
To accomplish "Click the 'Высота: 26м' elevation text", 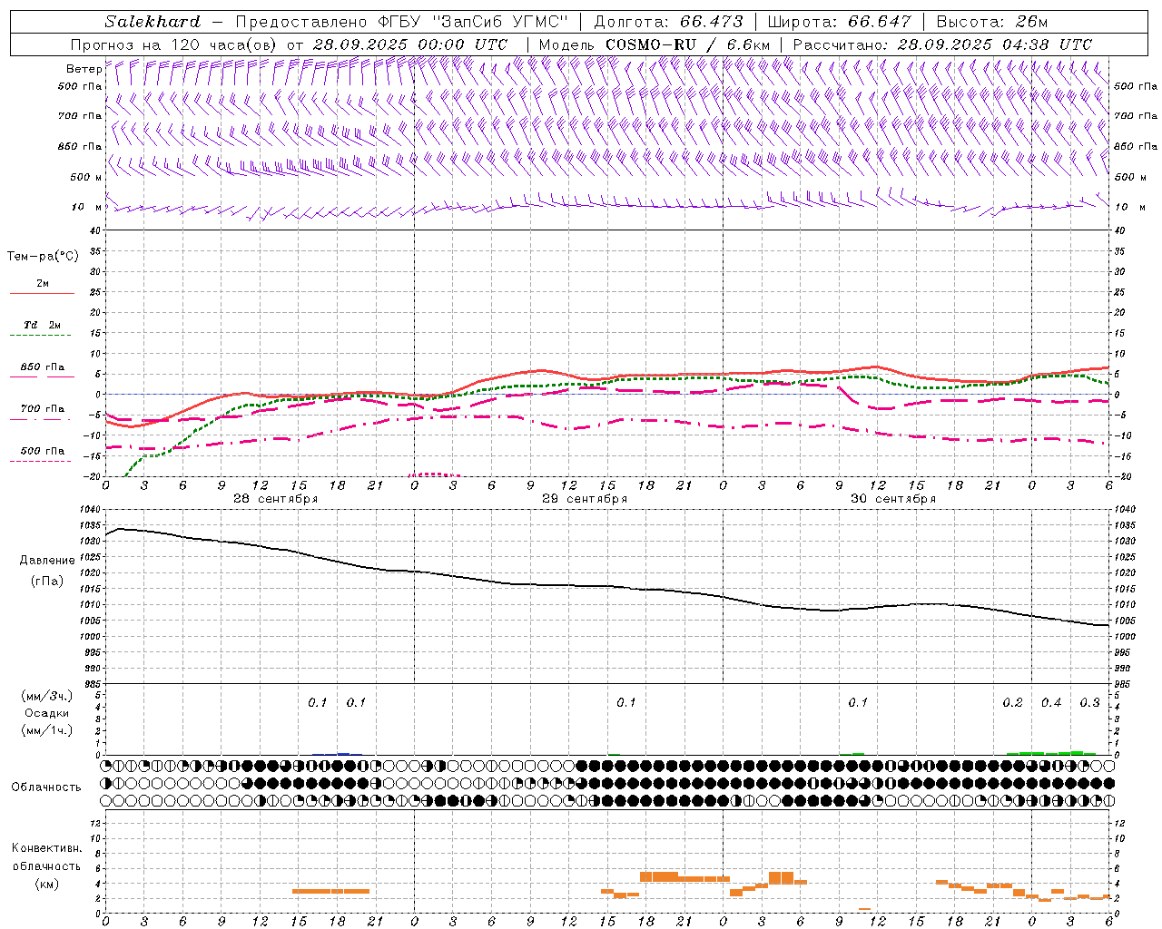I will pos(990,22).
